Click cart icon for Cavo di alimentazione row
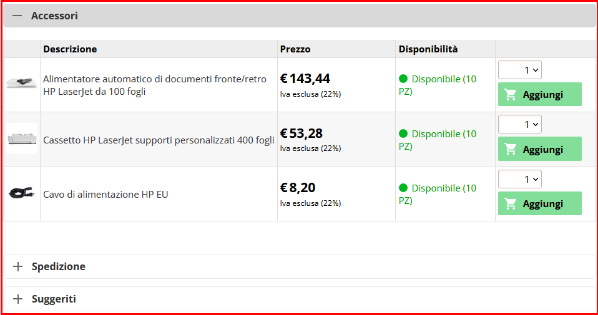598x315 pixels. coord(510,204)
